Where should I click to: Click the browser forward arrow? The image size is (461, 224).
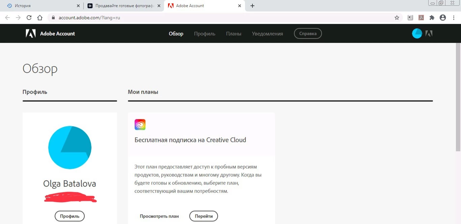click(18, 18)
